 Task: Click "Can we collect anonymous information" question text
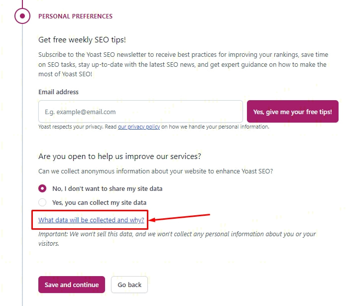coord(155,171)
